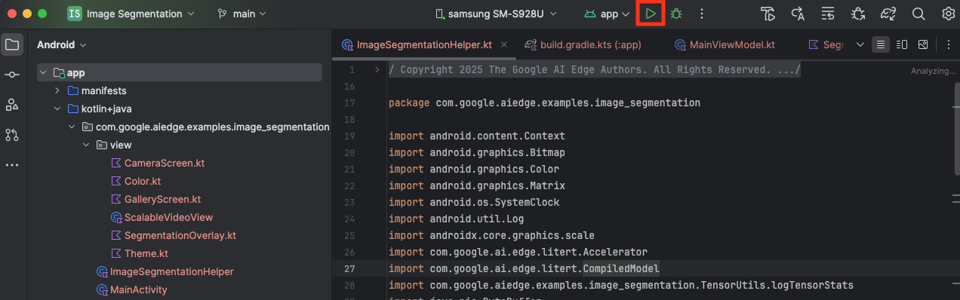The width and height of the screenshot is (960, 300).
Task: Collapse the view package
Action: pyautogui.click(x=86, y=145)
